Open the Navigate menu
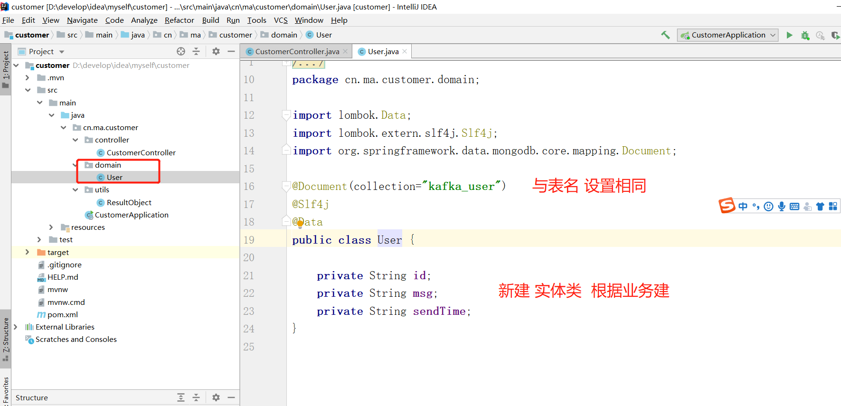This screenshot has height=406, width=841. coord(82,20)
